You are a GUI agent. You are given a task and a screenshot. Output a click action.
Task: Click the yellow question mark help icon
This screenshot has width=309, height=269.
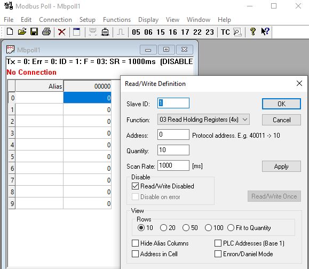(252, 31)
